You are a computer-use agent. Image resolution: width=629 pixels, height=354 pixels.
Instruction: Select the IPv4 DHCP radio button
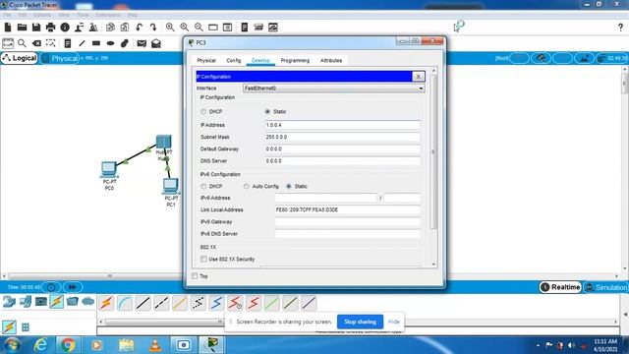[203, 111]
